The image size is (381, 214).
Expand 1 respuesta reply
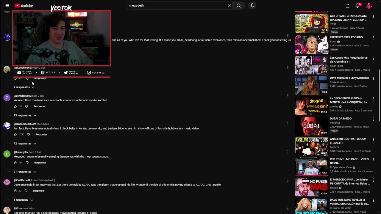coord(23,200)
